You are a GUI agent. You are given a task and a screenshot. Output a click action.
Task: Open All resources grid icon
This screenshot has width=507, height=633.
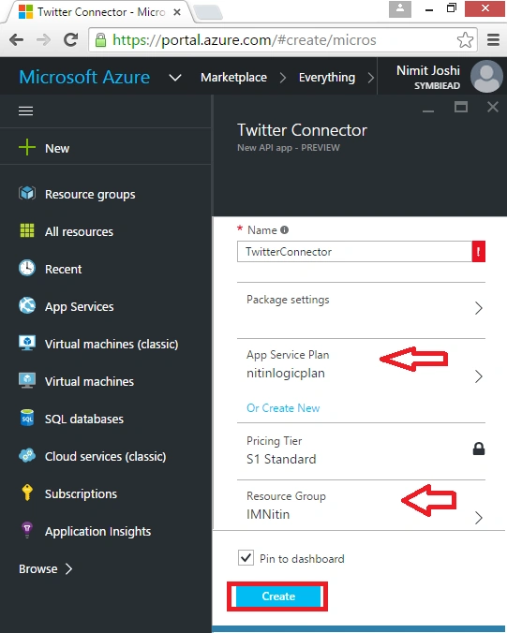click(27, 230)
